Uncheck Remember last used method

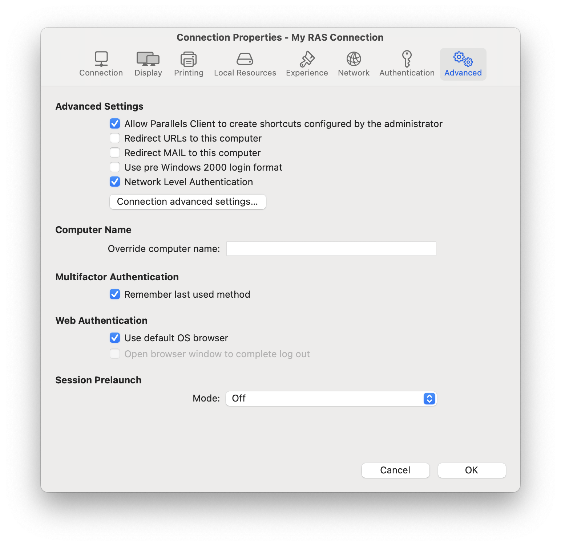[115, 294]
